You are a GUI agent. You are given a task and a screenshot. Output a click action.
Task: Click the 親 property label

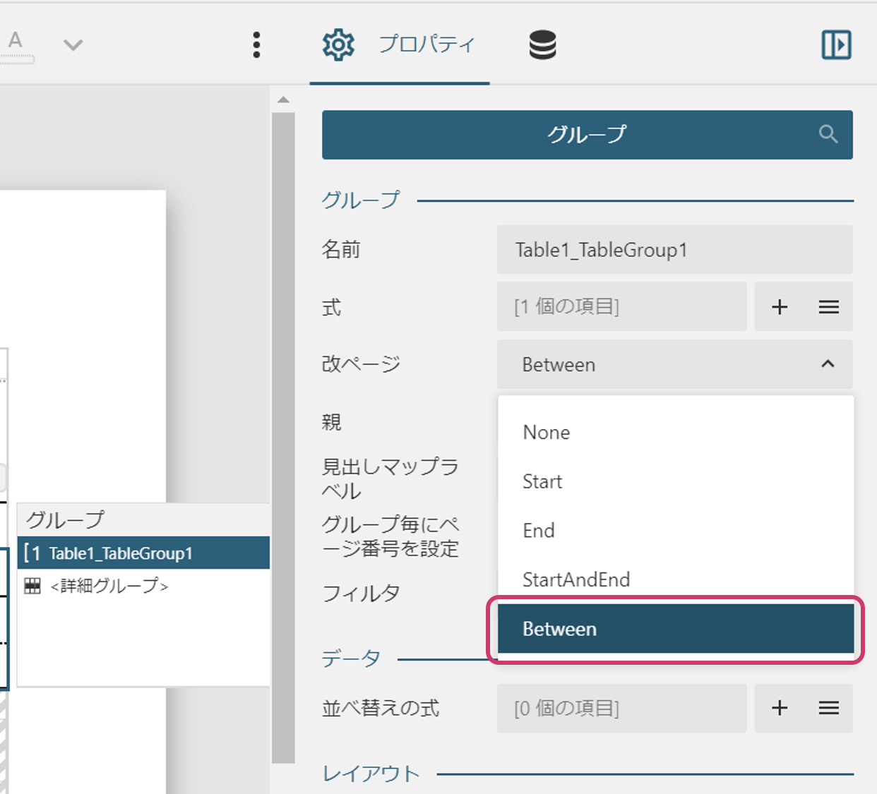point(331,422)
